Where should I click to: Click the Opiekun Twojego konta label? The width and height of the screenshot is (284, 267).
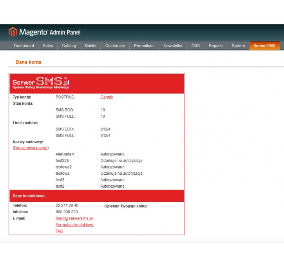coord(126,206)
